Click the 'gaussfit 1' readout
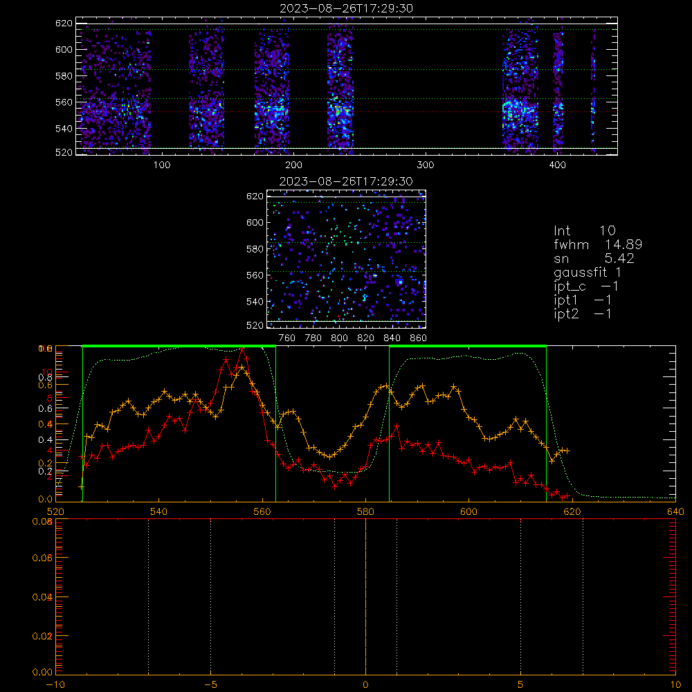 588,272
